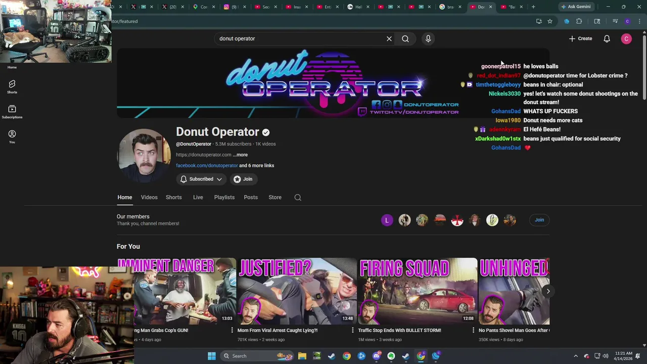The image size is (647, 364).
Task: Open Shorts in the YouTube sidebar
Action: pyautogui.click(x=12, y=86)
